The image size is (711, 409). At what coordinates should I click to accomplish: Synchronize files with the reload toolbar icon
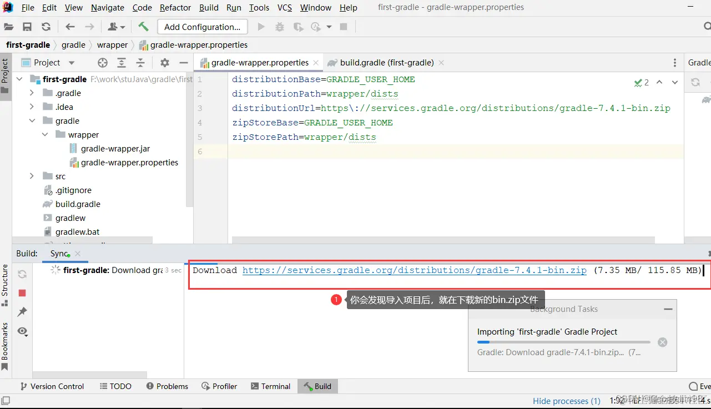tap(46, 27)
